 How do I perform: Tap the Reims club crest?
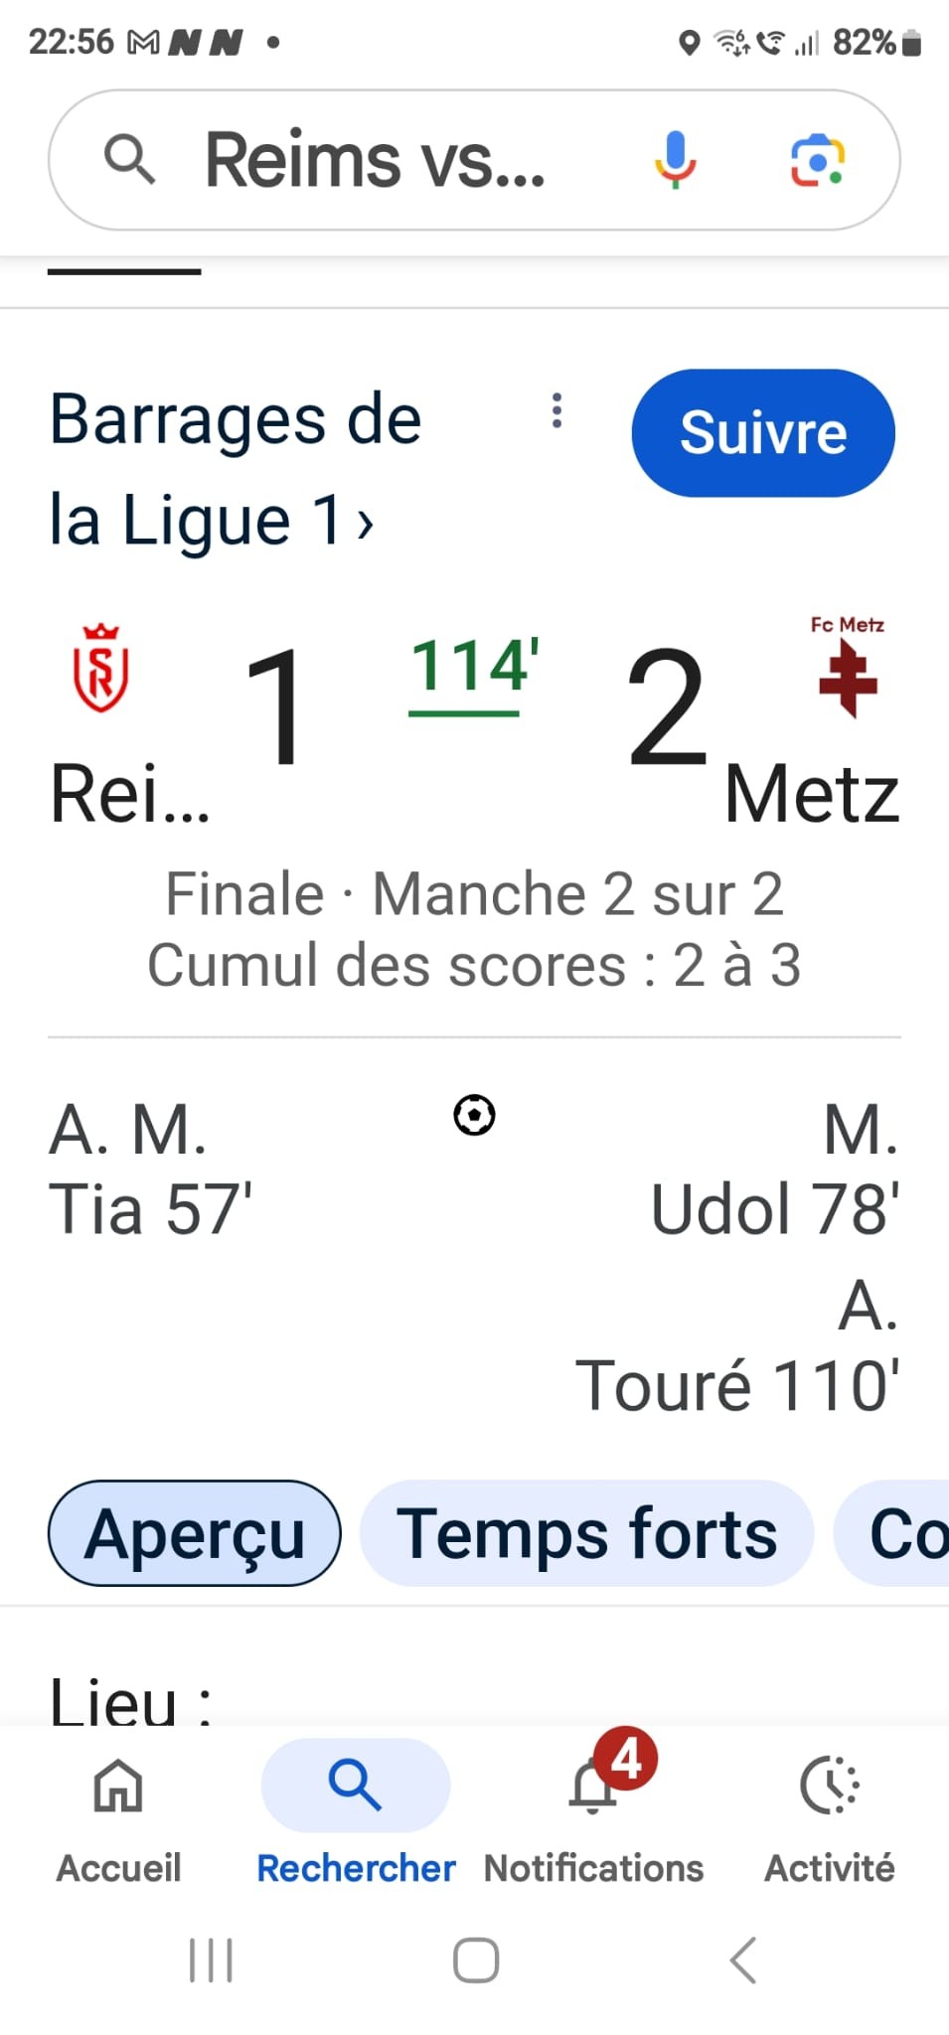100,668
